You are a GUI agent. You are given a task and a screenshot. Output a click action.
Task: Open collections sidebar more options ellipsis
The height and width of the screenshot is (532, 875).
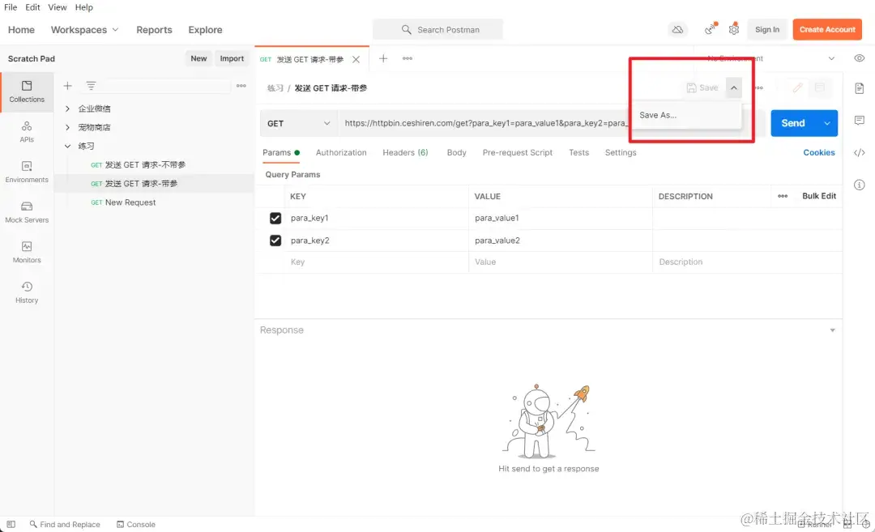(241, 86)
